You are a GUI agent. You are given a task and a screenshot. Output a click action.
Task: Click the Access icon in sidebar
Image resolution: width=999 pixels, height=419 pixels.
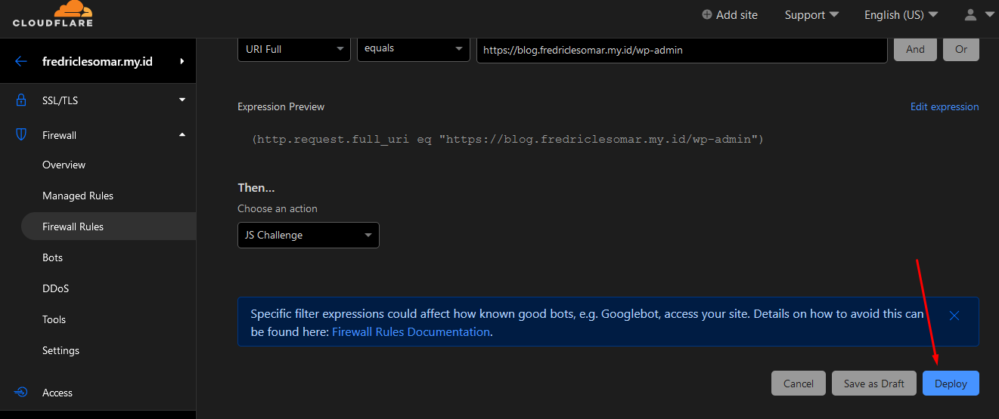pyautogui.click(x=21, y=392)
